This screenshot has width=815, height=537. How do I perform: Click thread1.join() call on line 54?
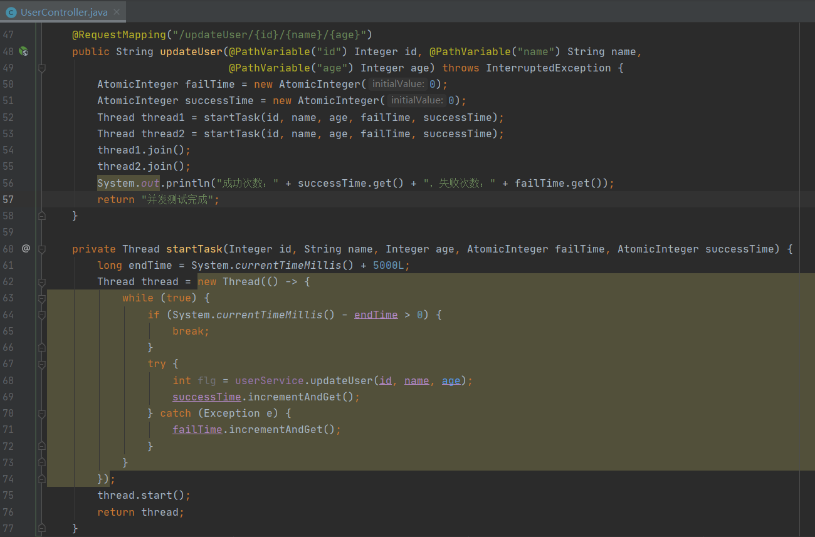point(144,150)
